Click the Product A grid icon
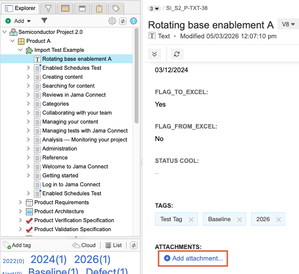Screen dimensions: 299x274 click(21, 41)
